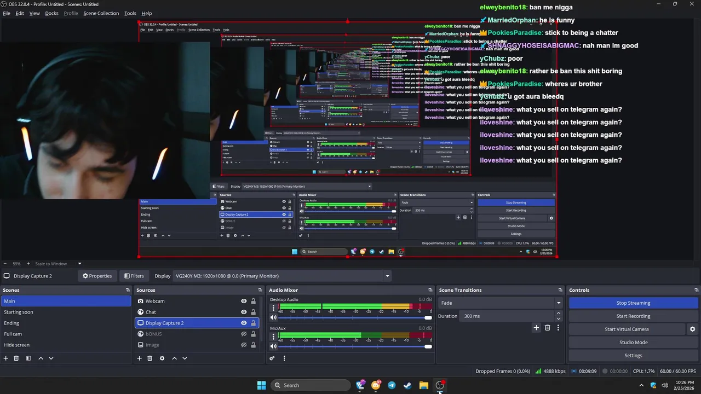Zoom out the preview with the minus icon
This screenshot has width=701, height=394.
coord(5,263)
